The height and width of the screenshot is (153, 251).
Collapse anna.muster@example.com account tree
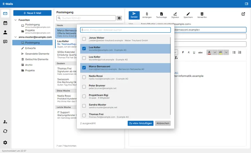pos(16,37)
